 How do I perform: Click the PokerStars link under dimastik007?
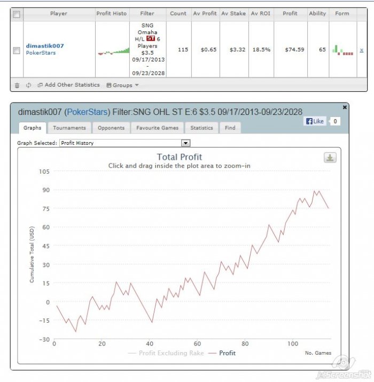click(41, 52)
